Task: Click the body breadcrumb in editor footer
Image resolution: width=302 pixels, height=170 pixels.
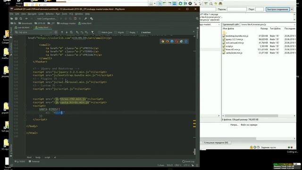Action: pyautogui.click(x=38, y=157)
